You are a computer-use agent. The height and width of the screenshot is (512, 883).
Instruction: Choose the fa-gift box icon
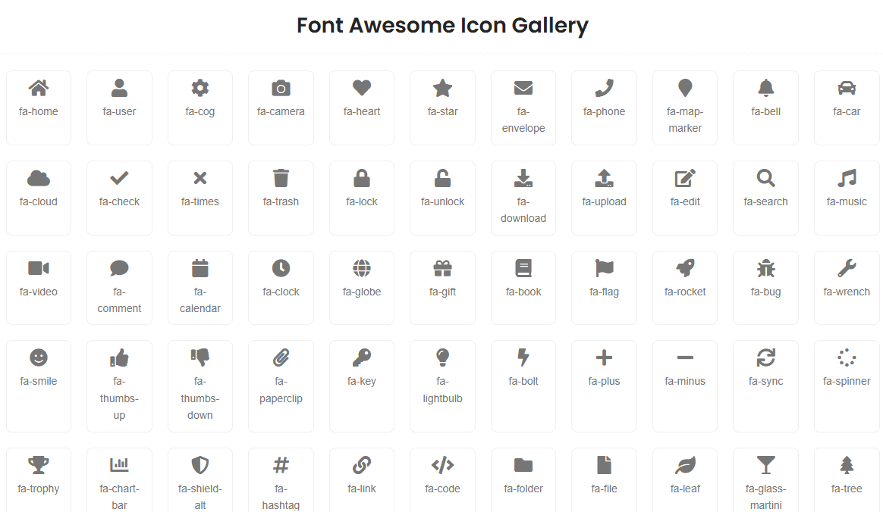[442, 268]
